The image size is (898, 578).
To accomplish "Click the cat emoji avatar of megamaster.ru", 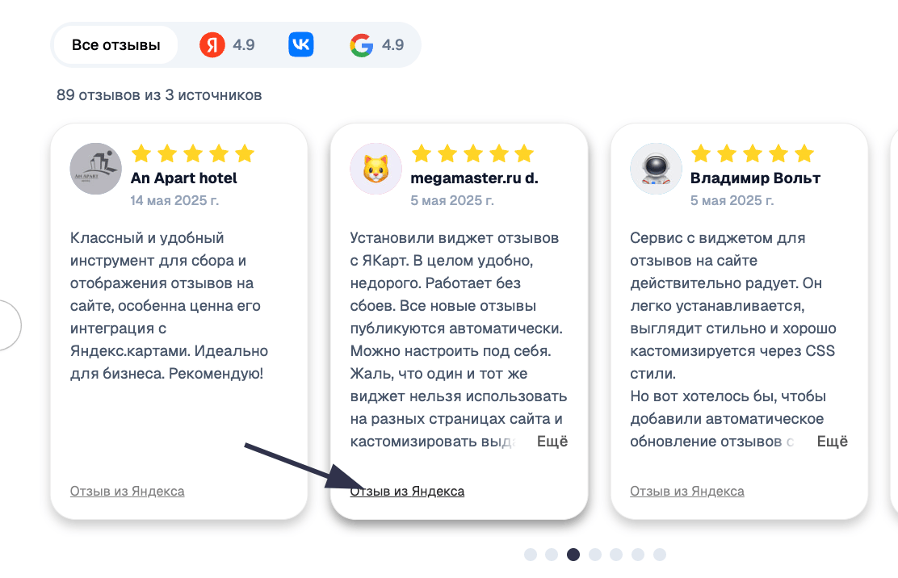I will [376, 169].
